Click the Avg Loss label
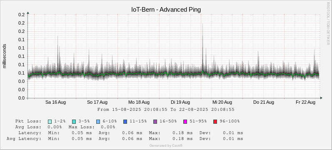 click(x=28, y=127)
